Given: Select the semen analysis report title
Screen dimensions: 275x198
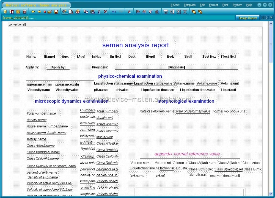Looking at the screenshot, I should pos(136,45).
